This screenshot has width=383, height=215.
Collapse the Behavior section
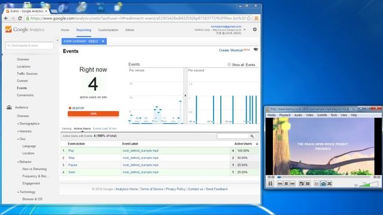tap(25, 162)
